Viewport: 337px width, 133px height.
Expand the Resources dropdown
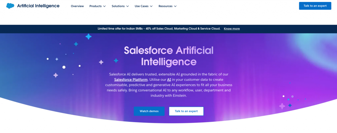(168, 6)
